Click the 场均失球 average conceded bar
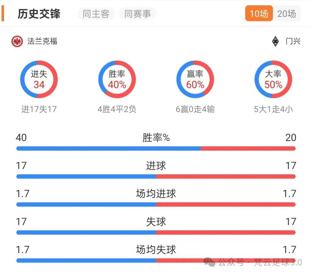The height and width of the screenshot is (275, 312). click(x=156, y=260)
